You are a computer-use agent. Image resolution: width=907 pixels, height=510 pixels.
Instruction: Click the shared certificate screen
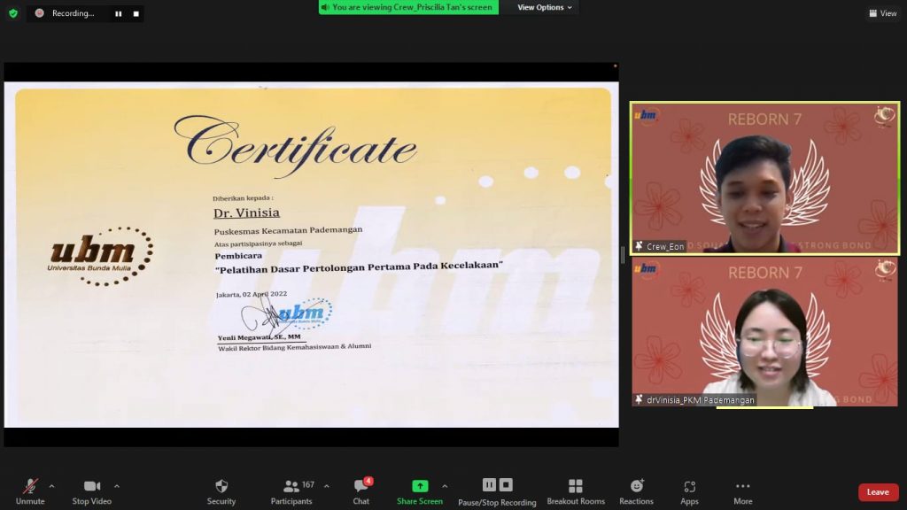(311, 254)
